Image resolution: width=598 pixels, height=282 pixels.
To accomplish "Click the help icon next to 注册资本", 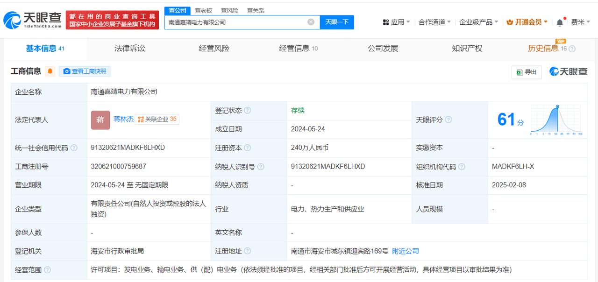I will click(x=248, y=148).
